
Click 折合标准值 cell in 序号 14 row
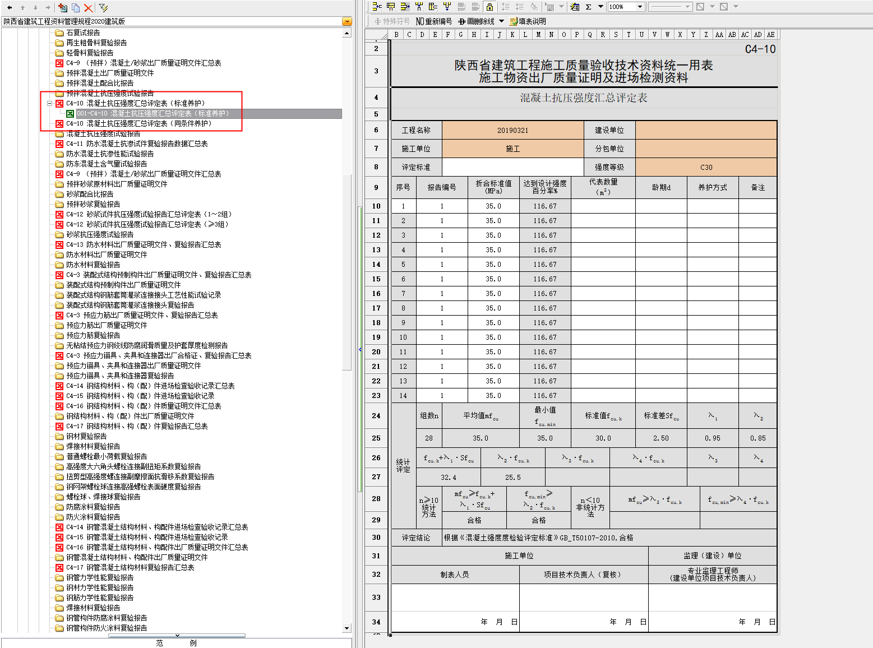493,396
